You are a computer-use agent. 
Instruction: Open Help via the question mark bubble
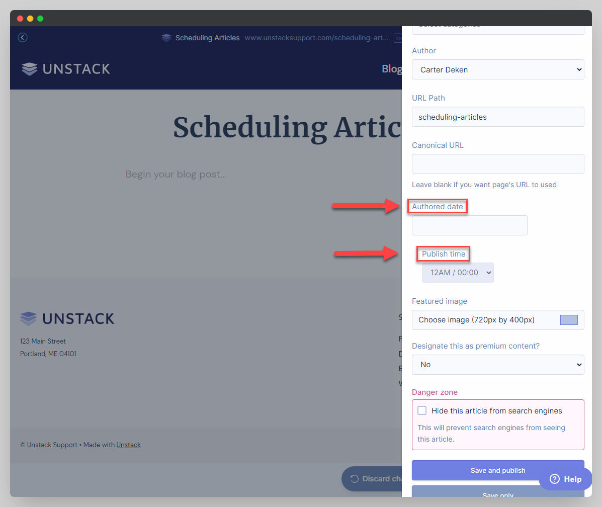coord(565,479)
